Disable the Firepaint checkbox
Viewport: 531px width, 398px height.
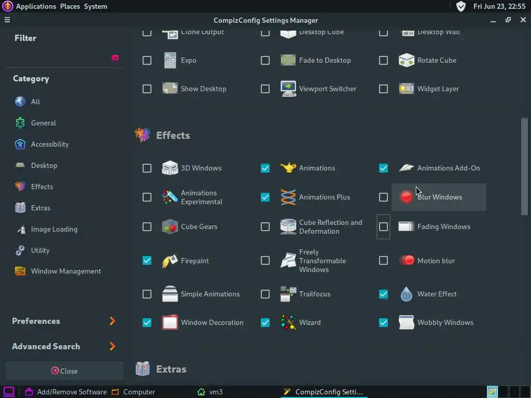(147, 261)
